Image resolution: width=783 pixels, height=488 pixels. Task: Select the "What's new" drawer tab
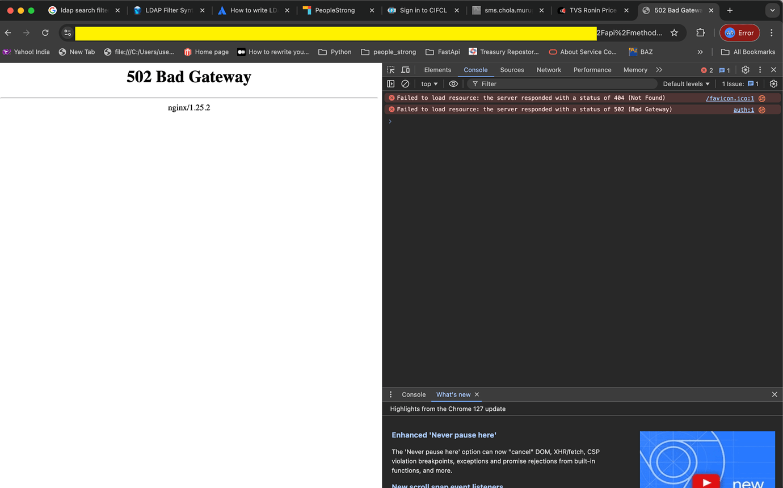(x=453, y=394)
